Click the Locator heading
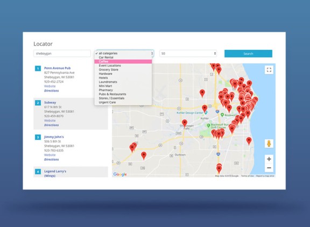 (x=43, y=44)
